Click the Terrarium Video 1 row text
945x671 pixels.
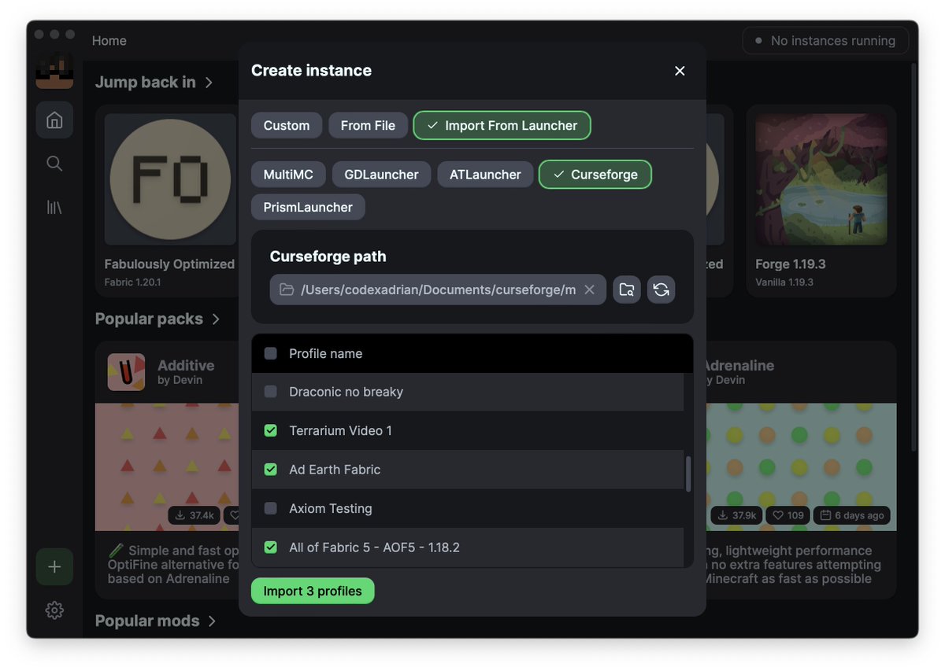[x=340, y=431]
